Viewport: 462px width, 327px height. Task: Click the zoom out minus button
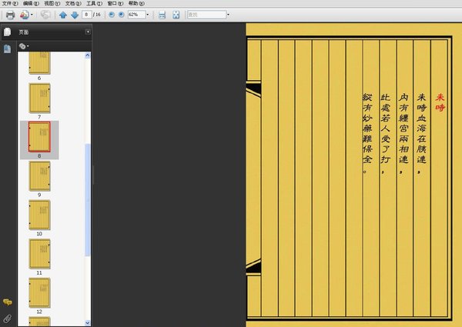(x=112, y=15)
